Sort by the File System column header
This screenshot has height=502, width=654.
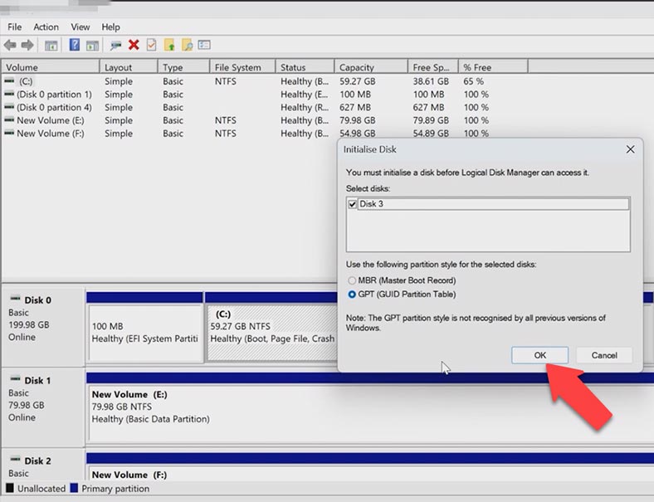tap(242, 67)
